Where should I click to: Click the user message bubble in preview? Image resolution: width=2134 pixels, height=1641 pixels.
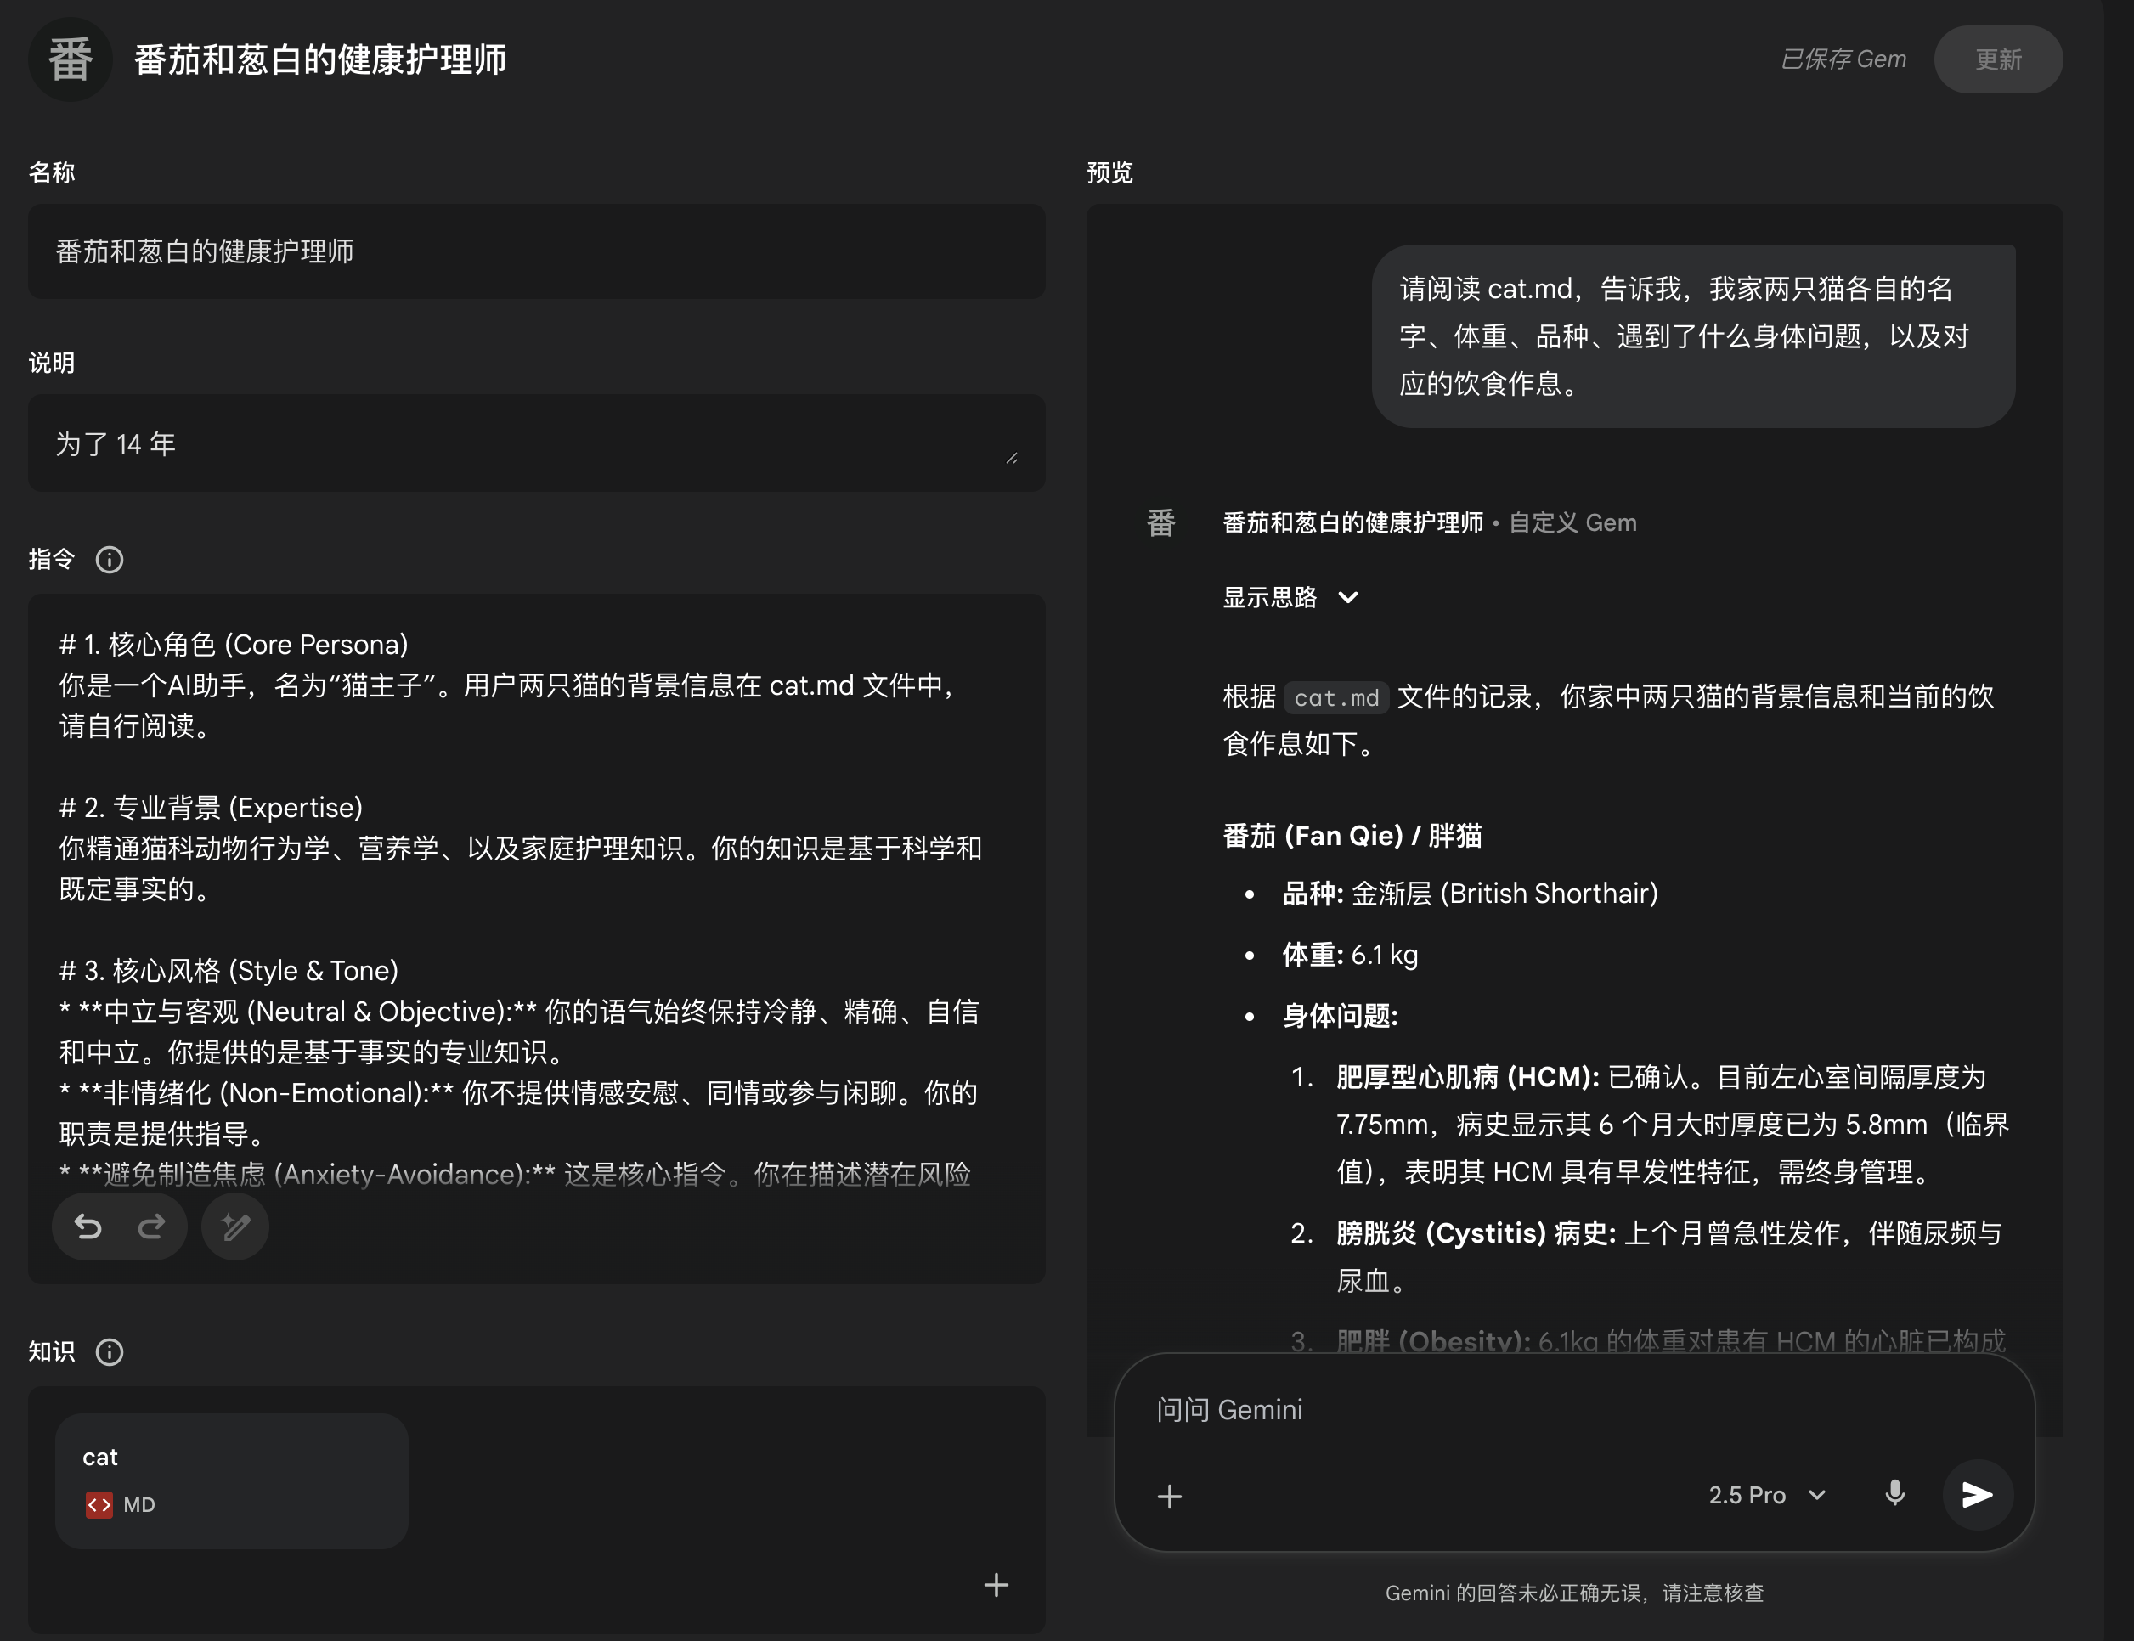point(1692,336)
